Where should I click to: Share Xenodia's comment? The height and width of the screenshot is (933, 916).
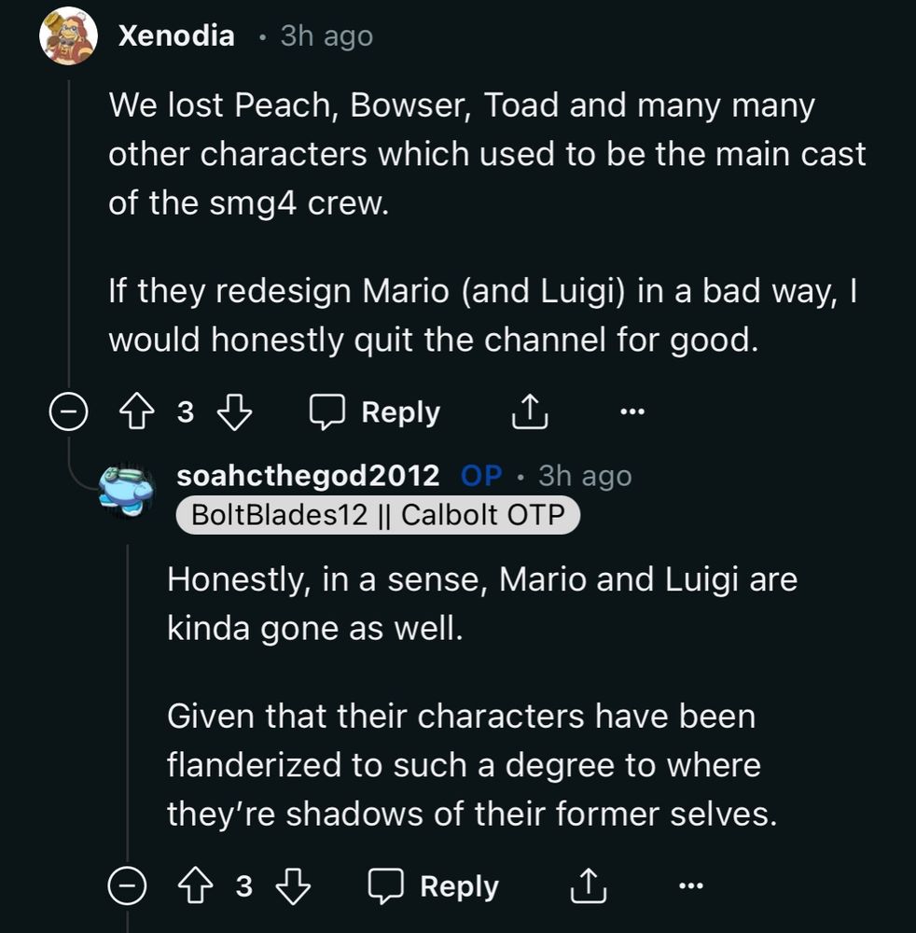[530, 411]
